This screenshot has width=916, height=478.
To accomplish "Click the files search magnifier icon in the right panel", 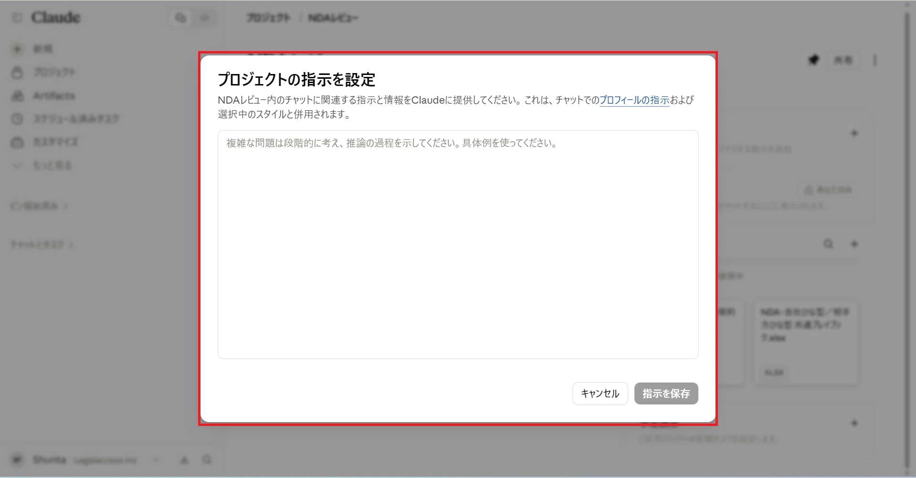I will click(829, 244).
